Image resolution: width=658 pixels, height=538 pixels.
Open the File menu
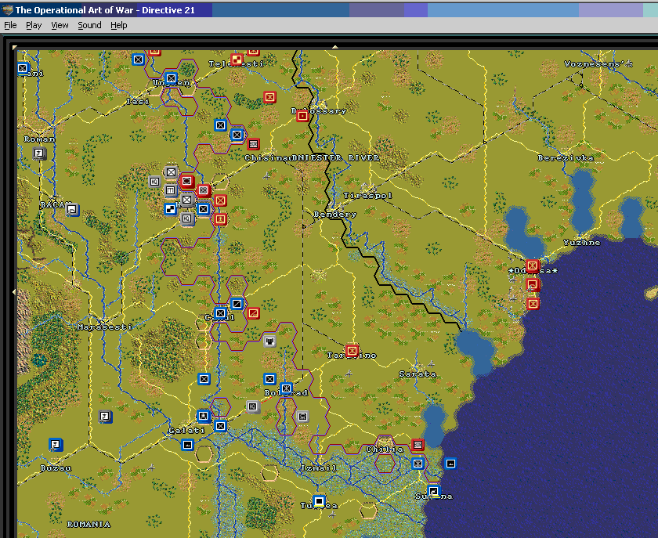click(10, 25)
